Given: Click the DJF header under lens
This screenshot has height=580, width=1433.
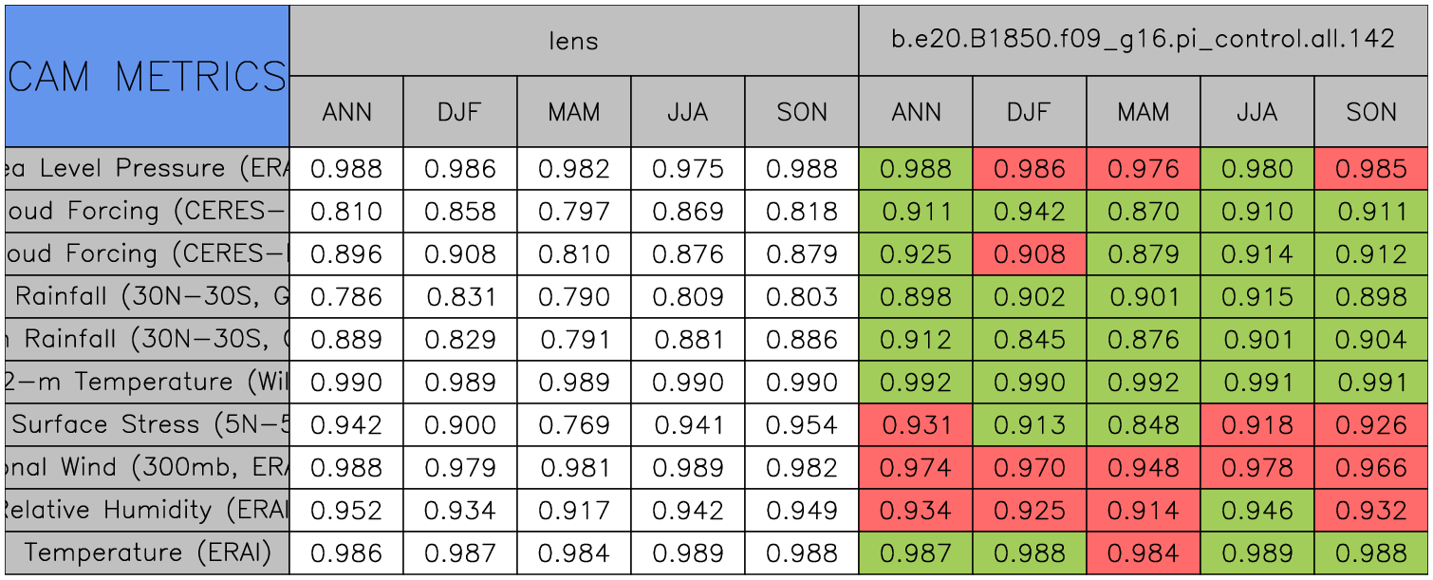Looking at the screenshot, I should point(459,112).
